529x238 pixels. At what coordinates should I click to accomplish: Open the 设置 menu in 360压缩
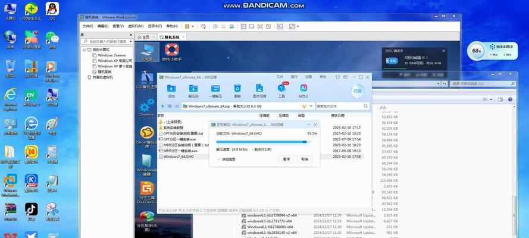[308, 77]
